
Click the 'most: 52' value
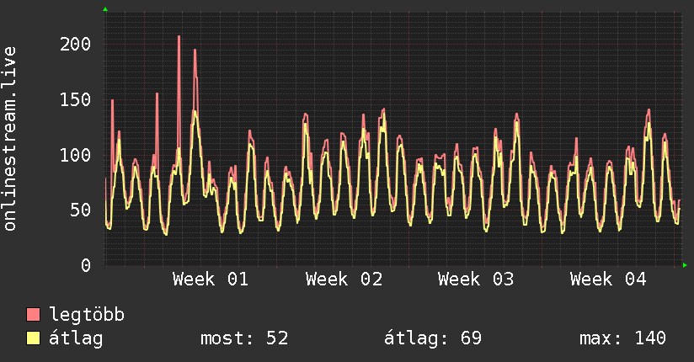pos(244,338)
